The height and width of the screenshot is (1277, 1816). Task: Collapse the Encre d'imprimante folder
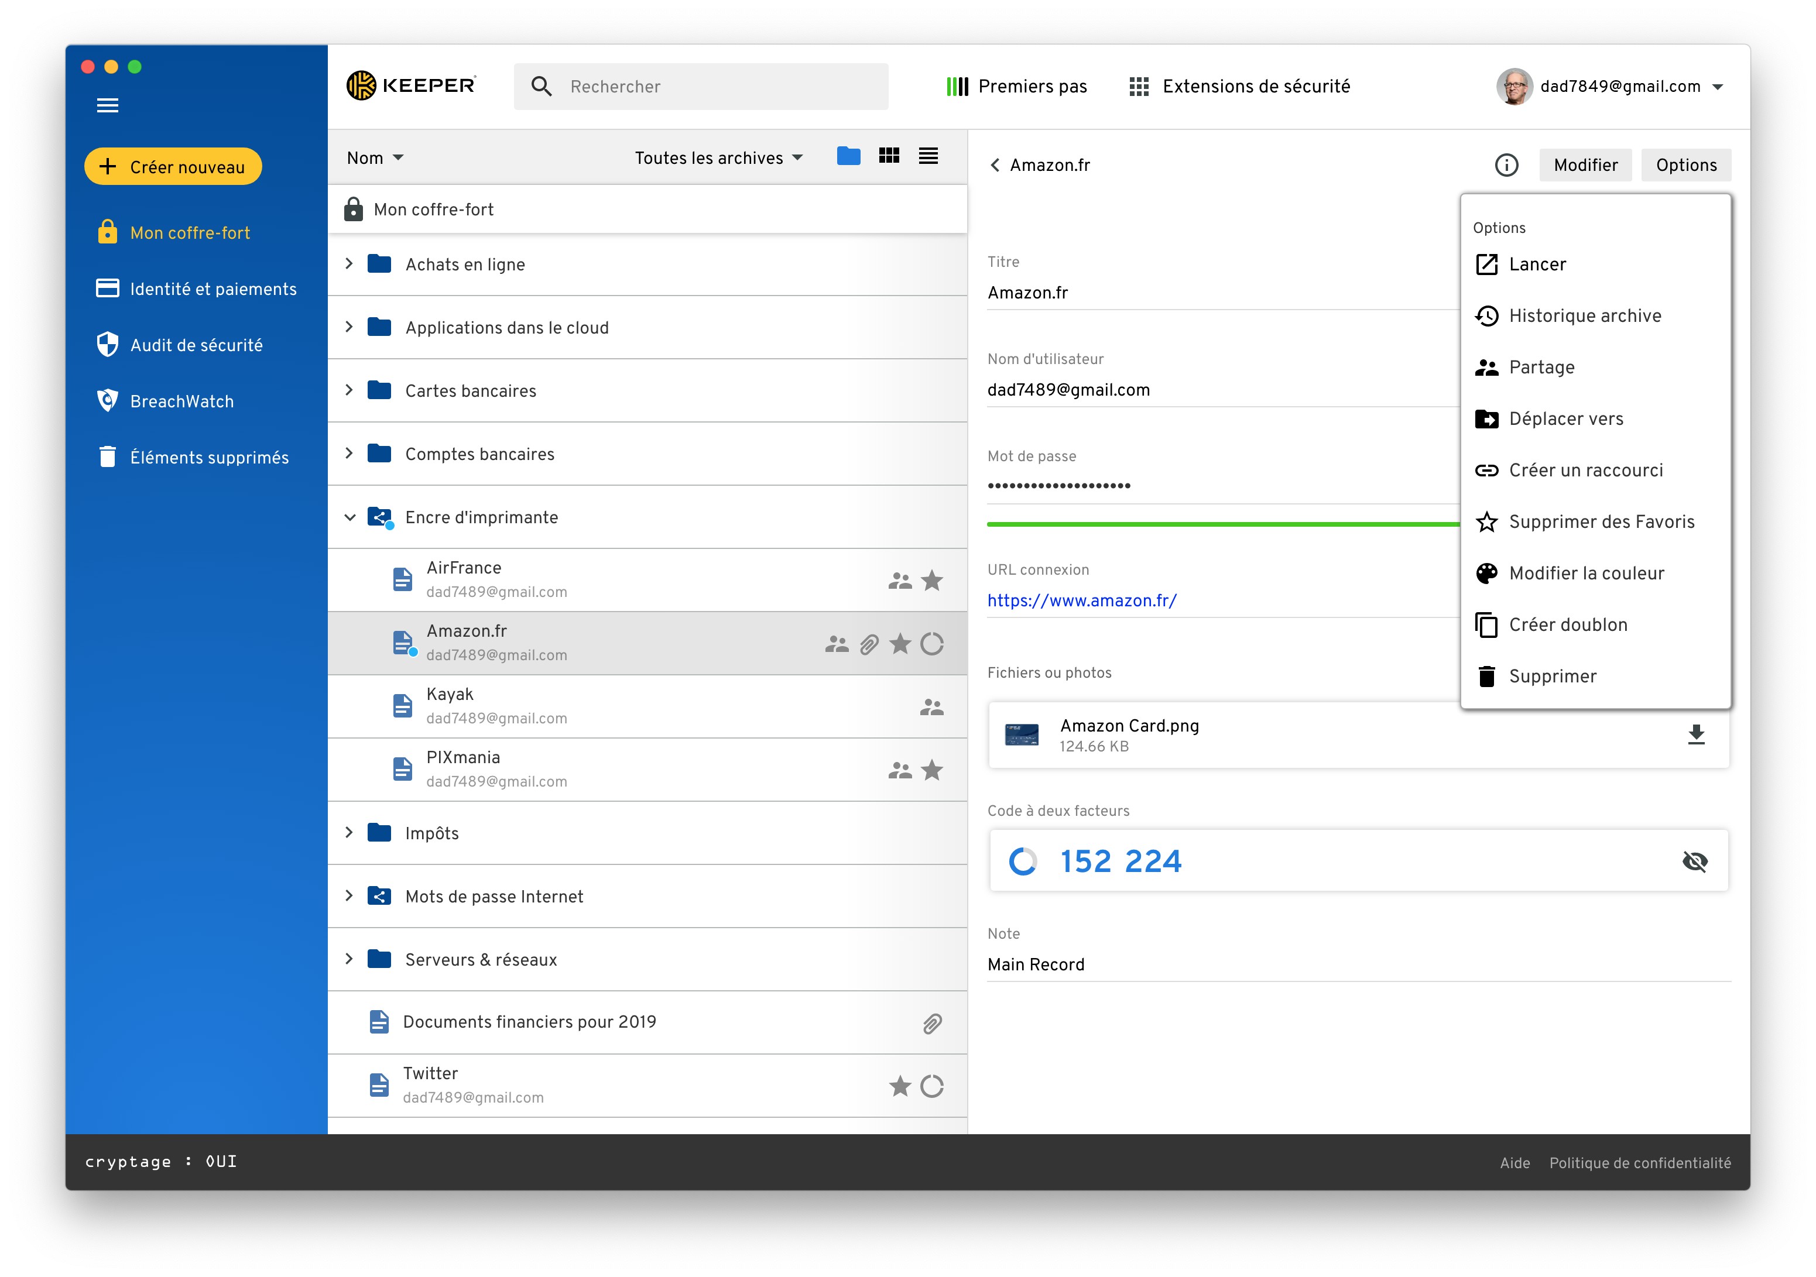(x=350, y=517)
